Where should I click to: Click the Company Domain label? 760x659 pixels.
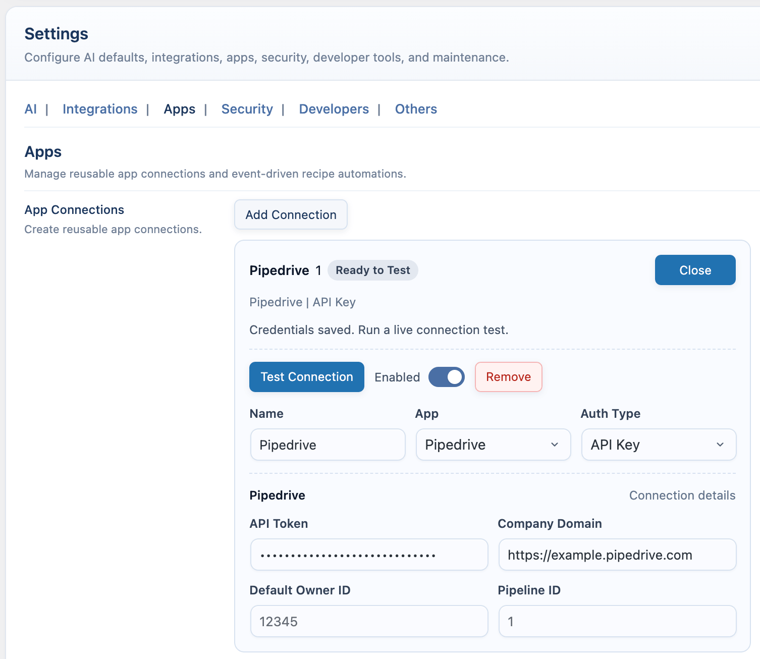(550, 524)
